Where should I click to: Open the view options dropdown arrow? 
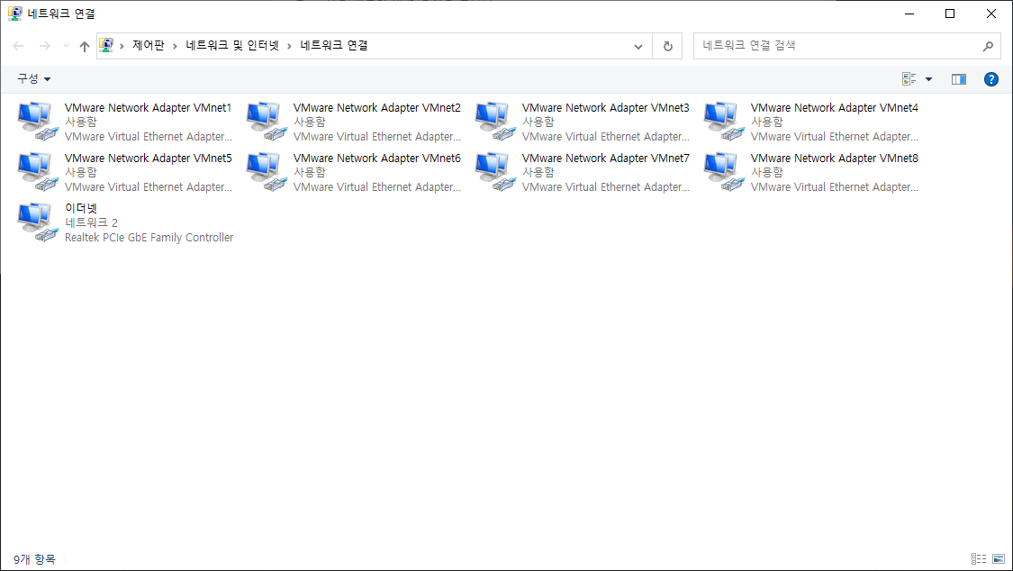pos(929,79)
